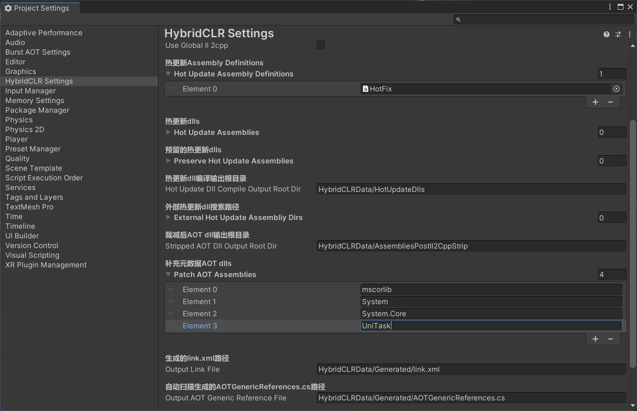Add a Hot Update Assembly Definition element
This screenshot has width=637, height=411.
595,102
